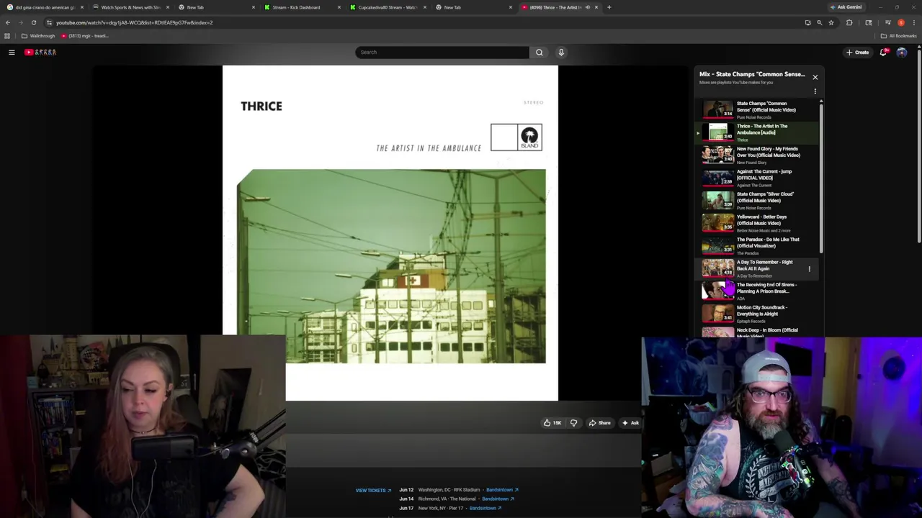Click the Chrome profile avatar in toolbar

[901, 22]
